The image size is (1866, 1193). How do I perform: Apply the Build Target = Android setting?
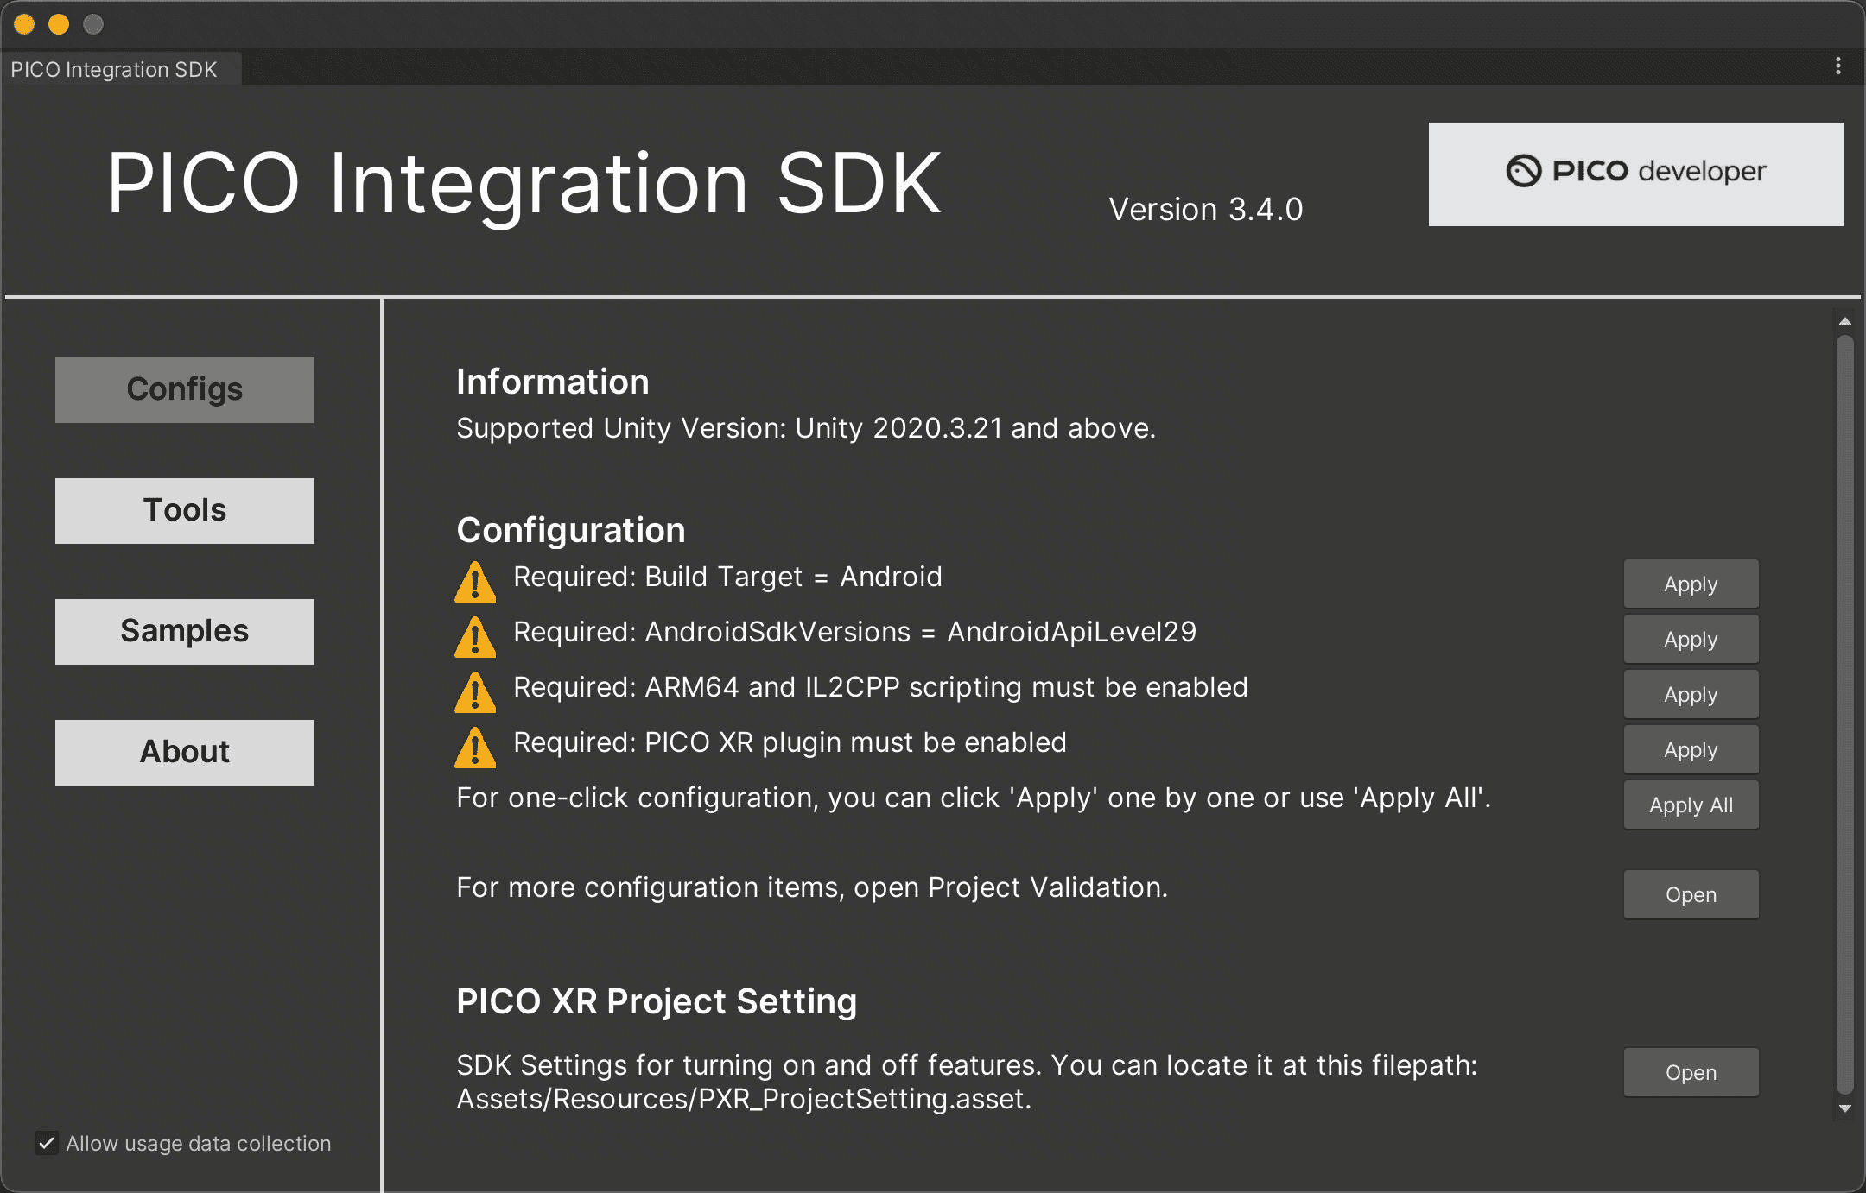(x=1691, y=584)
